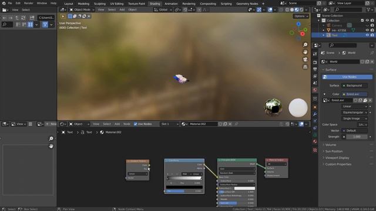Open the Global transform orientation dropdown
The image size is (376, 211).
[163, 10]
